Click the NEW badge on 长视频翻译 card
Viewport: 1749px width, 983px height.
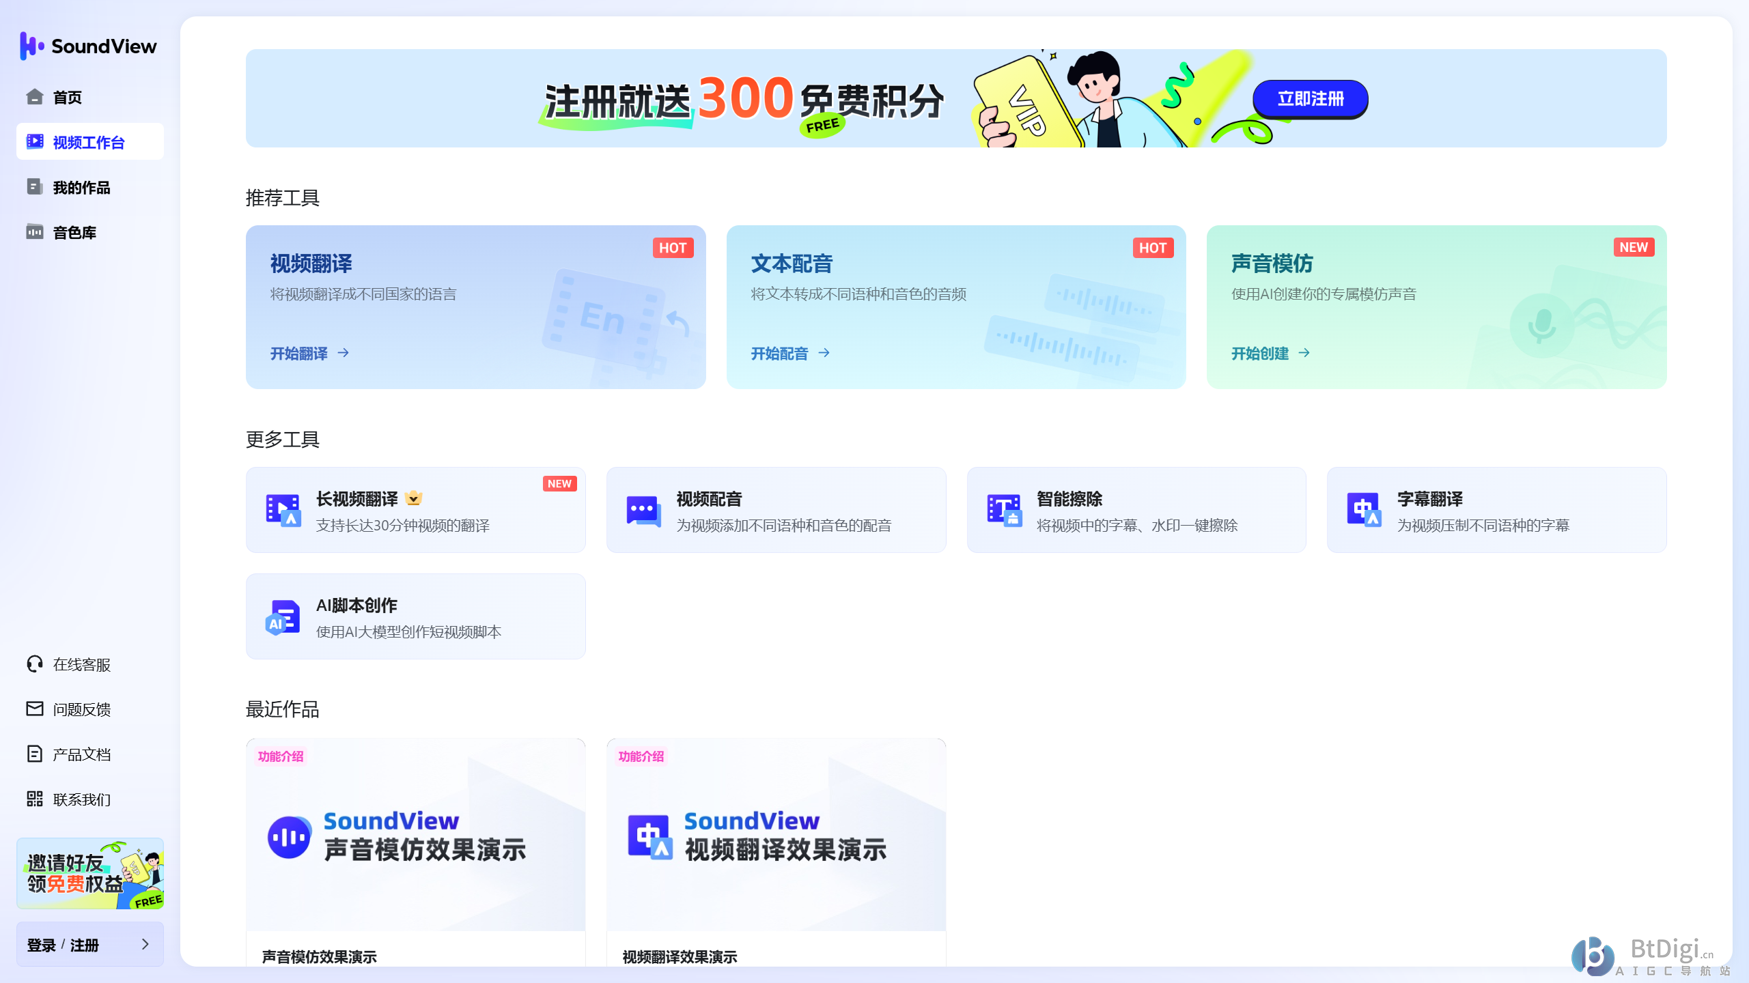pyautogui.click(x=559, y=483)
